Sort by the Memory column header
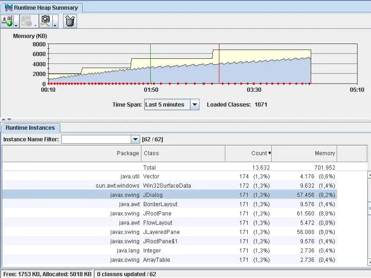Image resolution: width=371 pixels, height=278 pixels. [304, 153]
